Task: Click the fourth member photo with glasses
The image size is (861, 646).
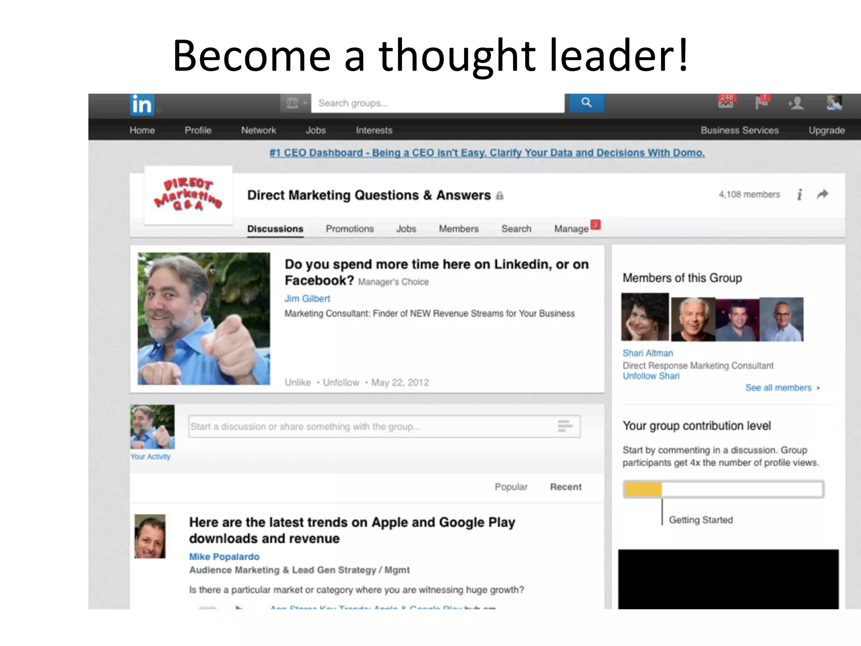Action: pyautogui.click(x=782, y=319)
